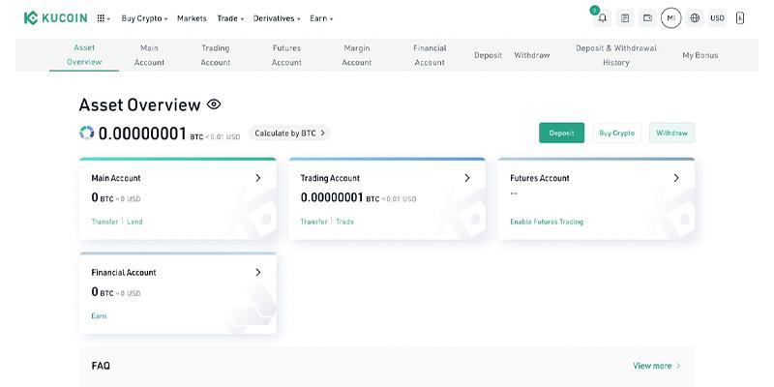Switch to the Futures Account tab
Screen dimensions: 774x387
coord(286,55)
